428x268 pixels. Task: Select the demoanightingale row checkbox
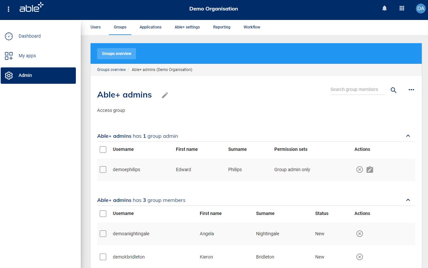pyautogui.click(x=103, y=234)
